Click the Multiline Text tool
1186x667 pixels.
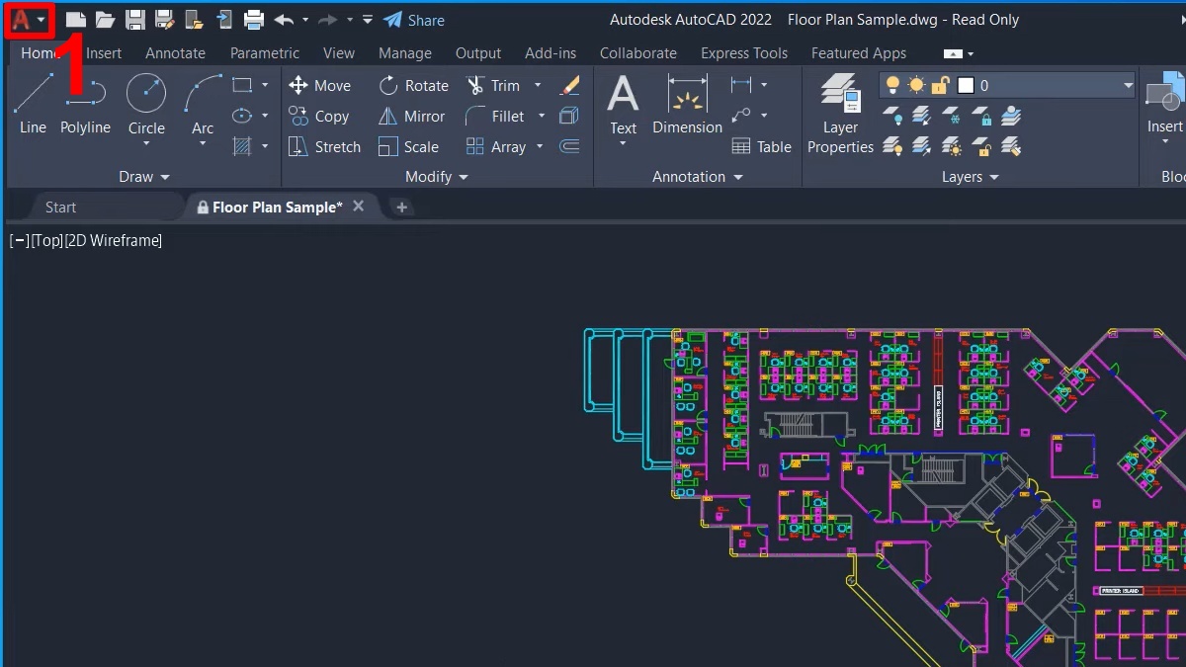click(x=623, y=107)
